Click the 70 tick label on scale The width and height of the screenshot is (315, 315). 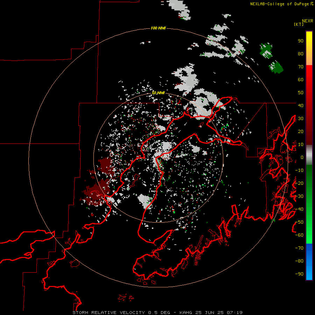(301, 67)
